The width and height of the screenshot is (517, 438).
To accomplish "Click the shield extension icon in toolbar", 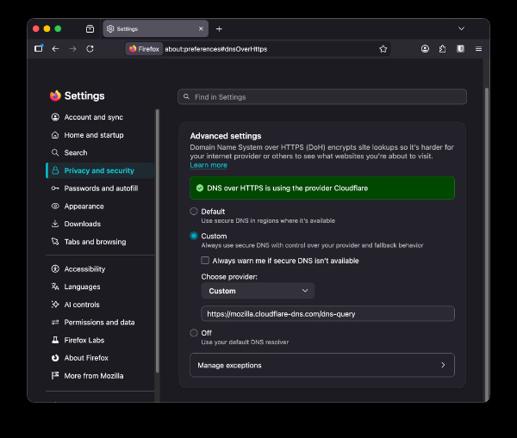I will [x=460, y=49].
